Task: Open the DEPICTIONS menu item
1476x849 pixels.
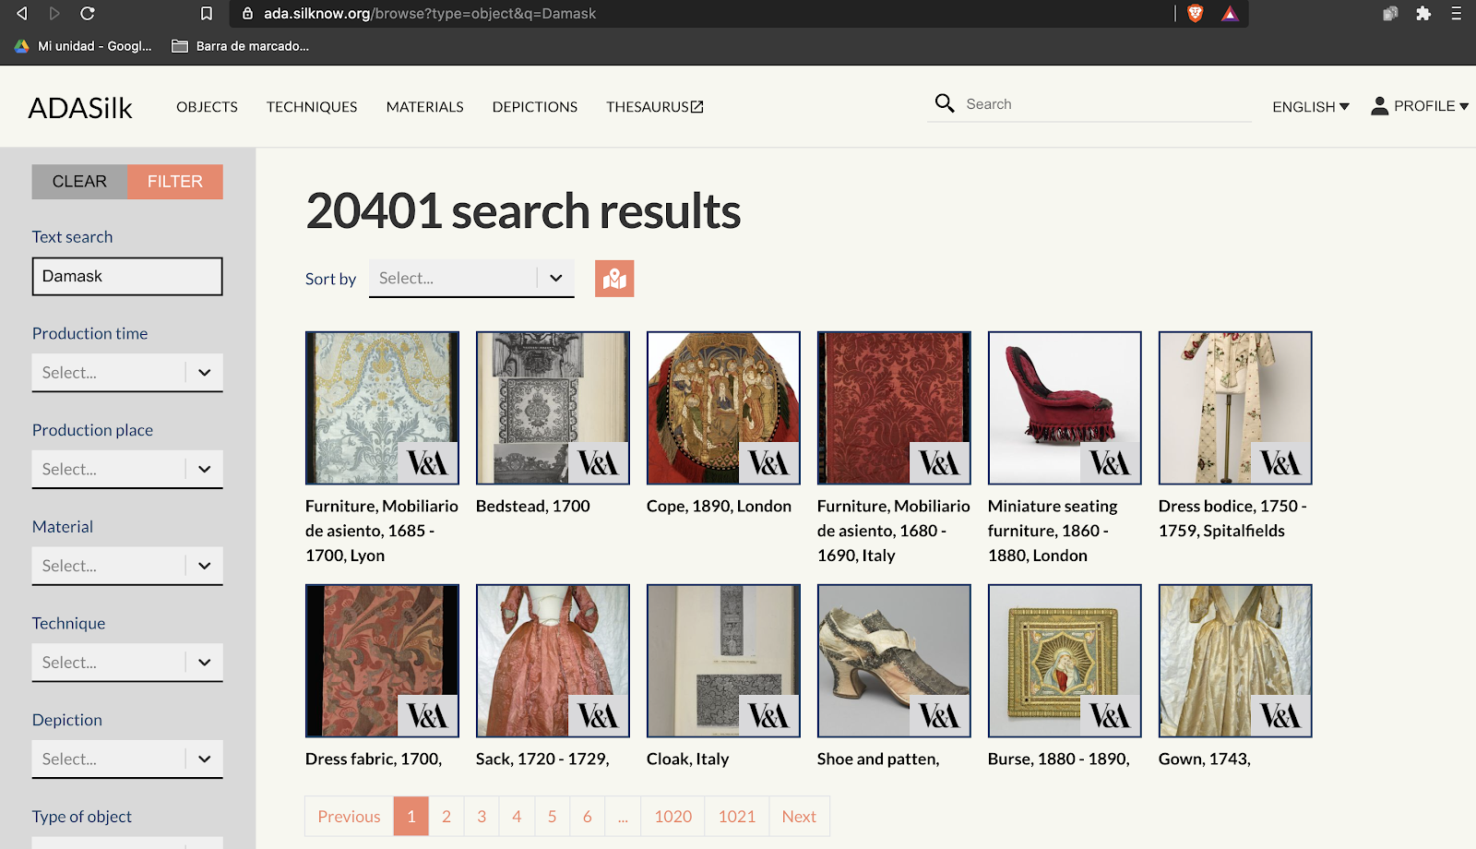Action: (x=535, y=107)
